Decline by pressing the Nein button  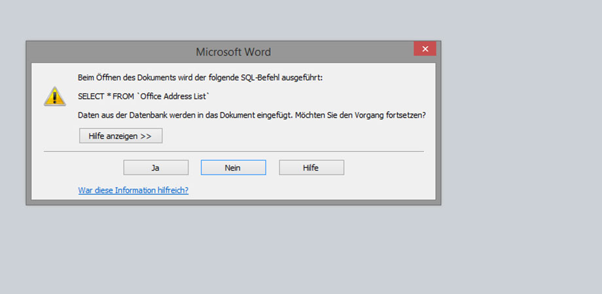tap(233, 168)
